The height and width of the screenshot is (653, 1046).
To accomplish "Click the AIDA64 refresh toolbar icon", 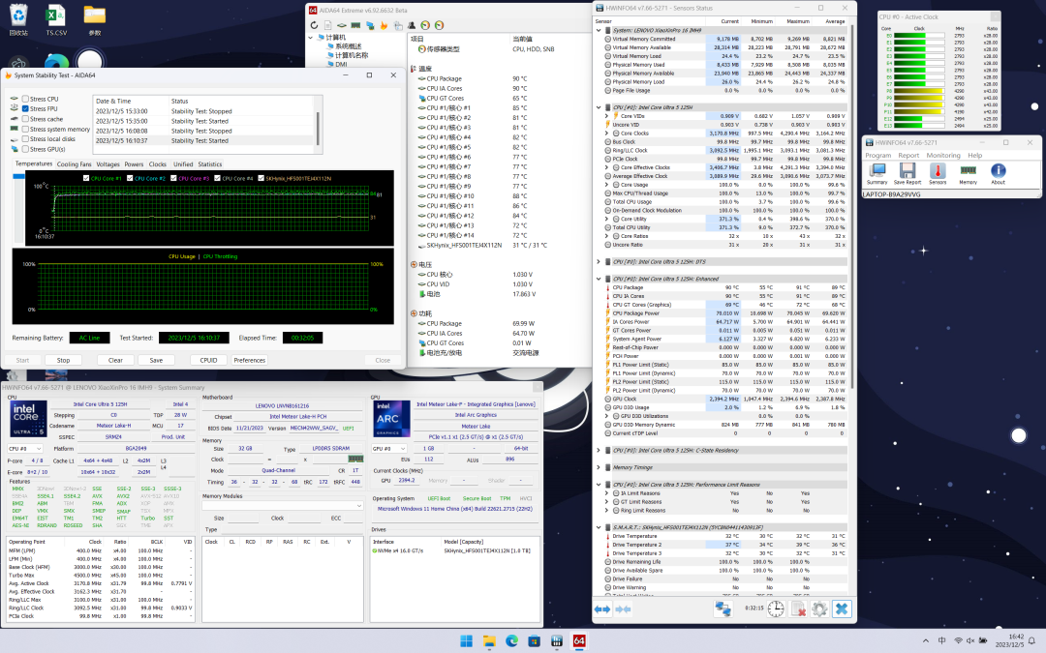I will 314,25.
